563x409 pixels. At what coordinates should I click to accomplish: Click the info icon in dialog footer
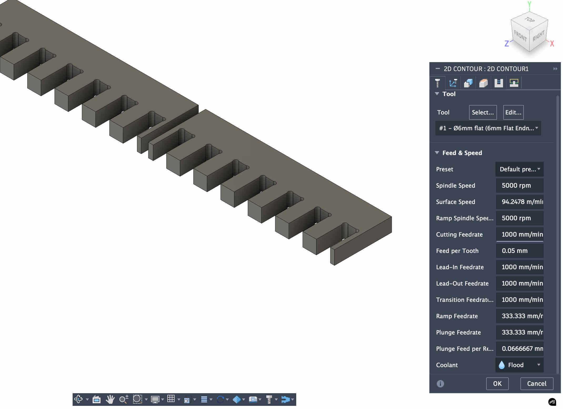click(x=440, y=384)
